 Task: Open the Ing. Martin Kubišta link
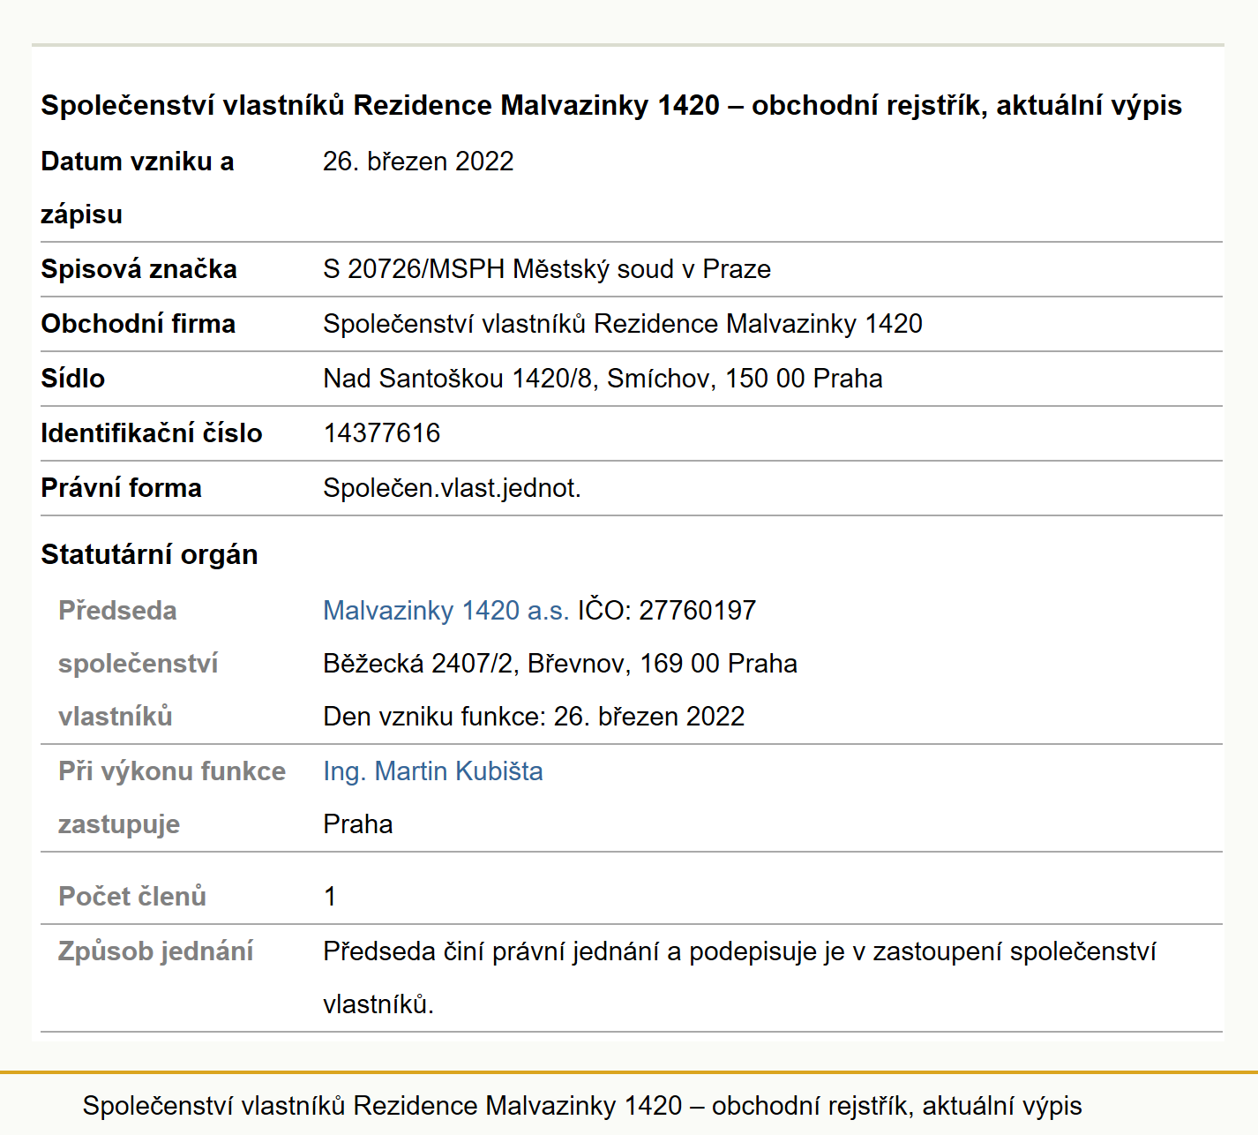pyautogui.click(x=432, y=771)
